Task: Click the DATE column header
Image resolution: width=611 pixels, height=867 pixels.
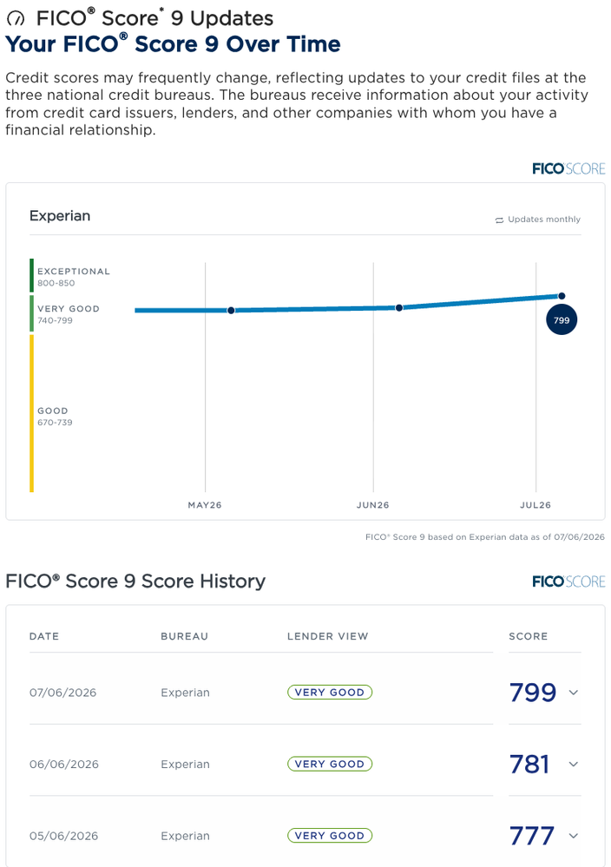Action: 44,636
